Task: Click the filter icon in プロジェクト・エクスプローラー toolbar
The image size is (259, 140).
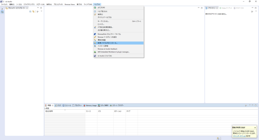Action: tap(38, 12)
